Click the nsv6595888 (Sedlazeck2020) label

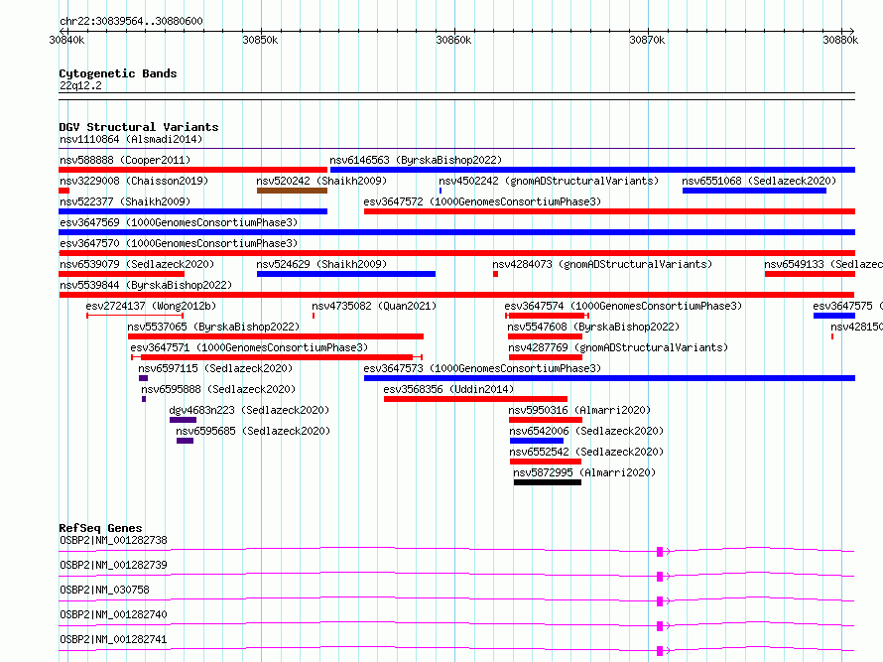pos(218,389)
